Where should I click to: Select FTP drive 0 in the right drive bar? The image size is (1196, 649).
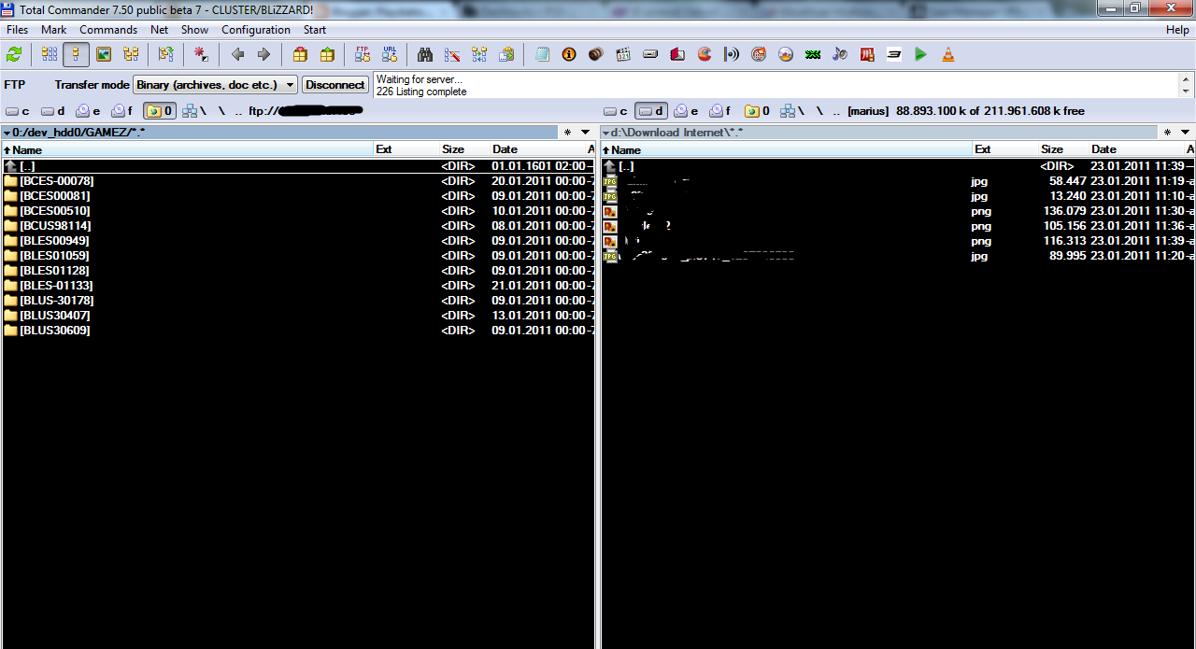(x=758, y=111)
